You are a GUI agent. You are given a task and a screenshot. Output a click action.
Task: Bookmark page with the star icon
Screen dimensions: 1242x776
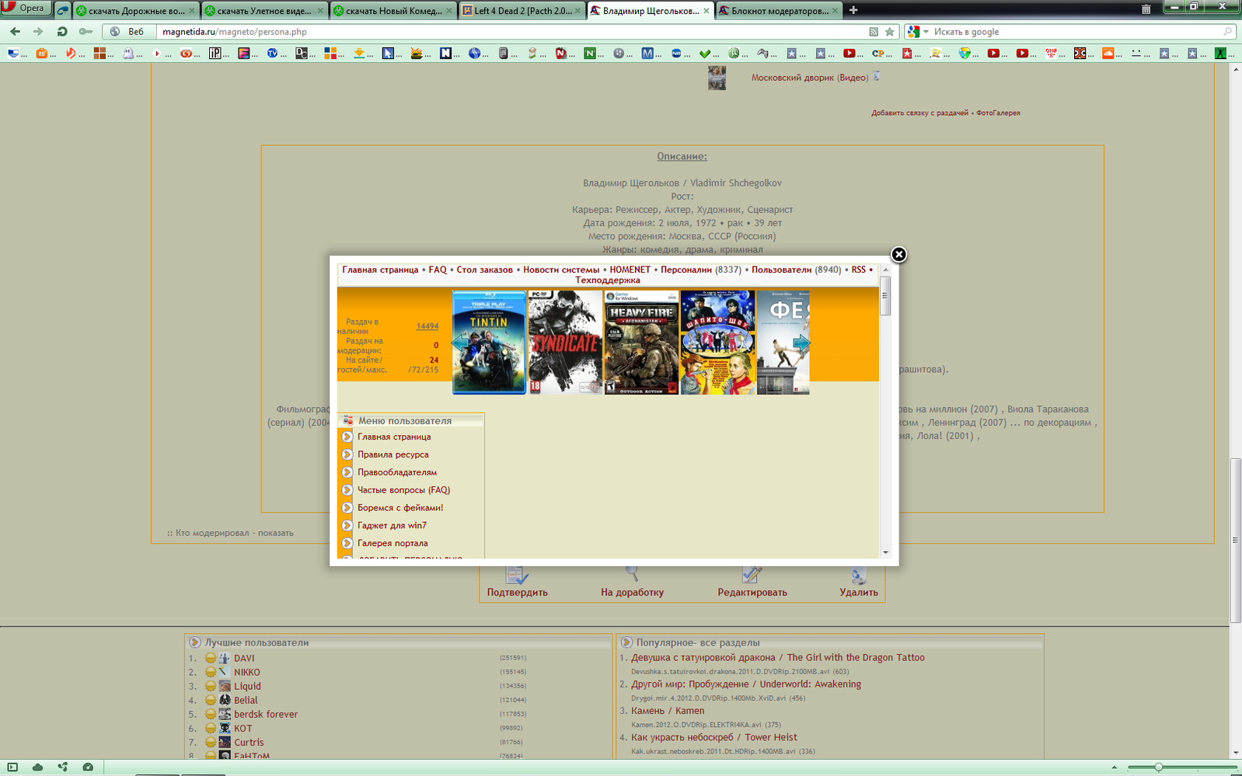(890, 32)
